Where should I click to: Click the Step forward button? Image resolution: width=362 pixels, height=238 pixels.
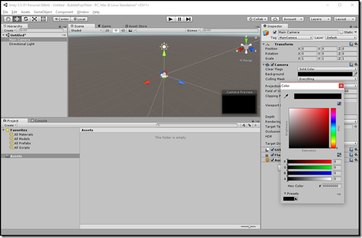click(x=188, y=19)
